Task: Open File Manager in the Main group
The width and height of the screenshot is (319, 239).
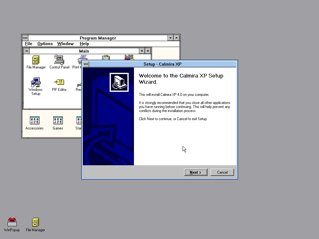Action: (36, 60)
